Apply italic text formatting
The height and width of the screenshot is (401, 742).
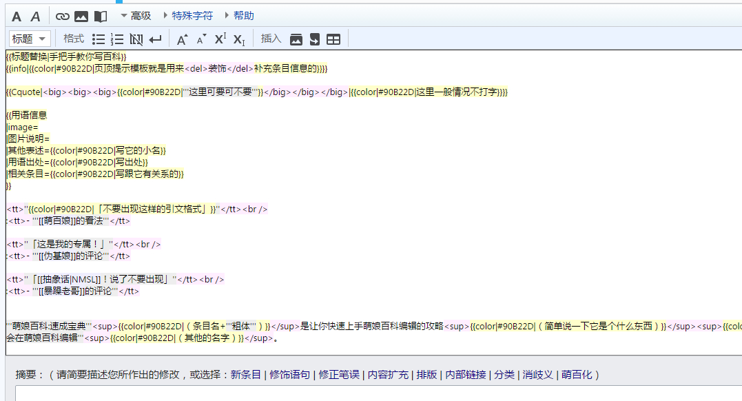(x=36, y=16)
